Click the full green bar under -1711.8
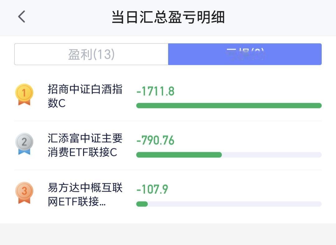The image size is (336, 245). (229, 106)
